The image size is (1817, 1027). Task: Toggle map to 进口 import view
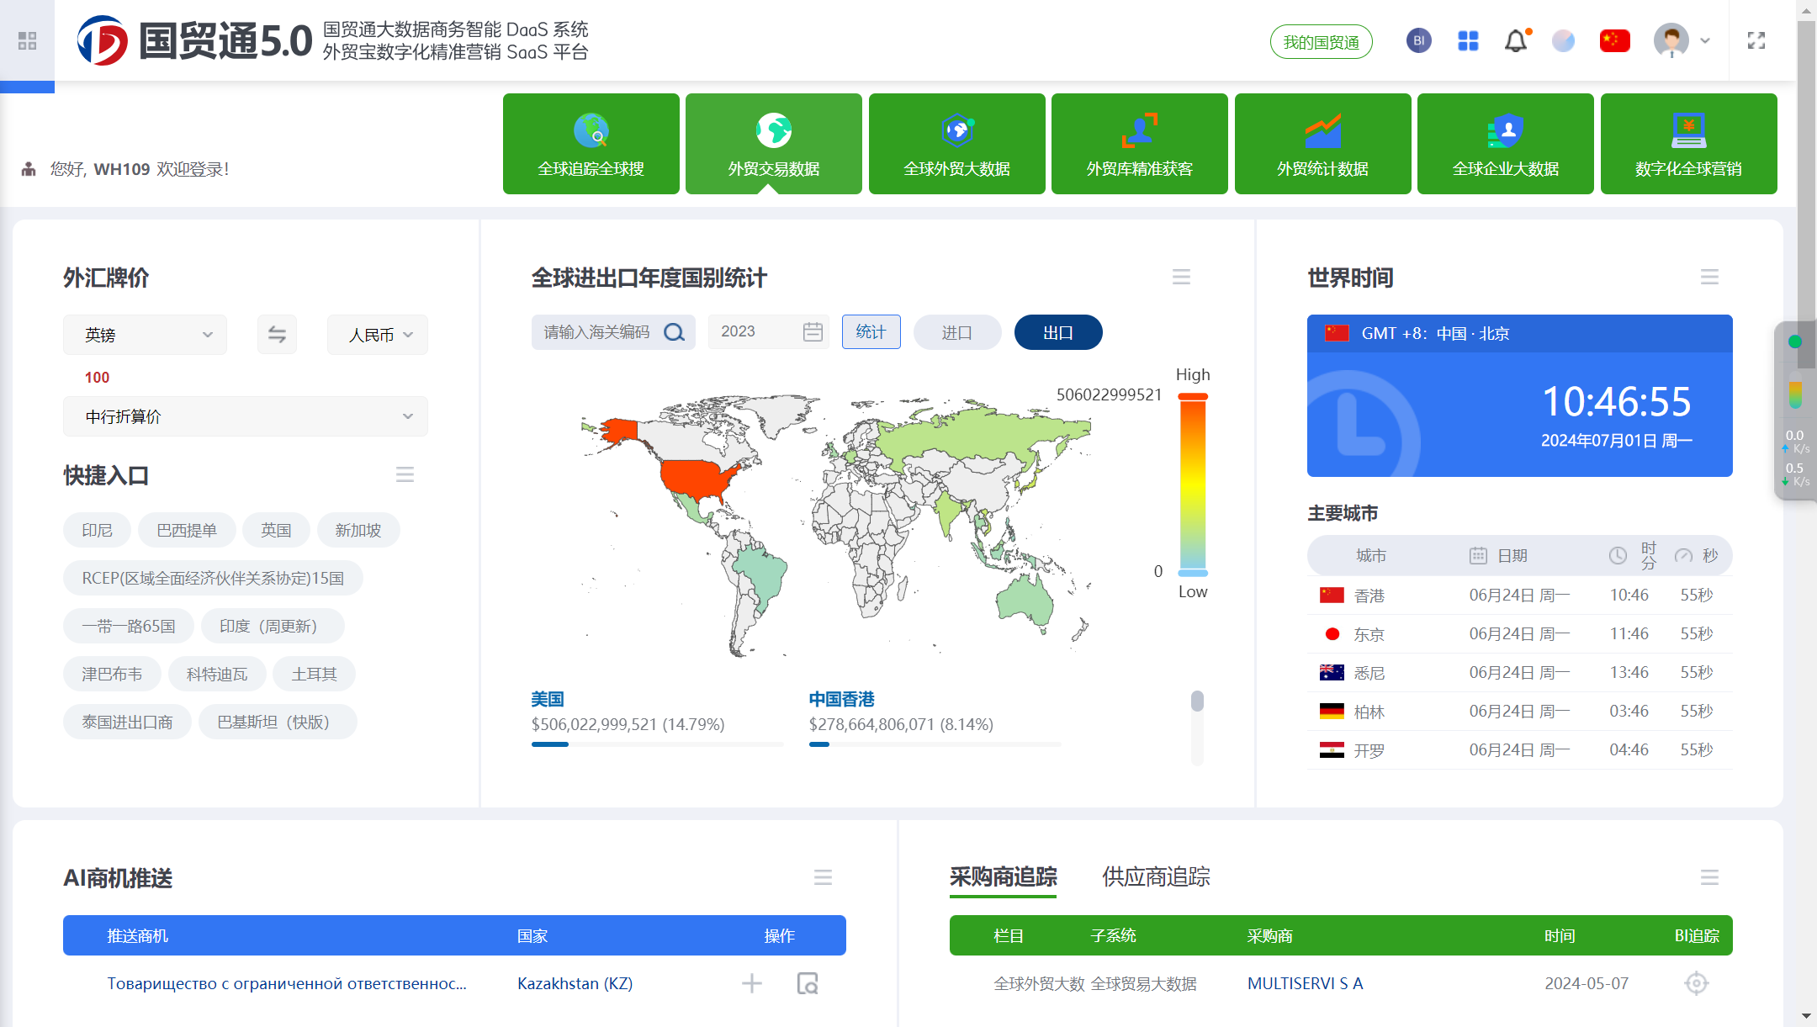click(956, 332)
